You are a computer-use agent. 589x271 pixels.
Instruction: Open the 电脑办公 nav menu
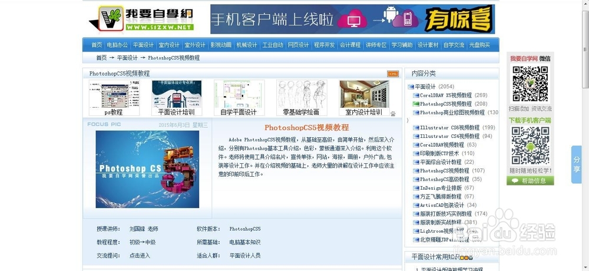117,45
